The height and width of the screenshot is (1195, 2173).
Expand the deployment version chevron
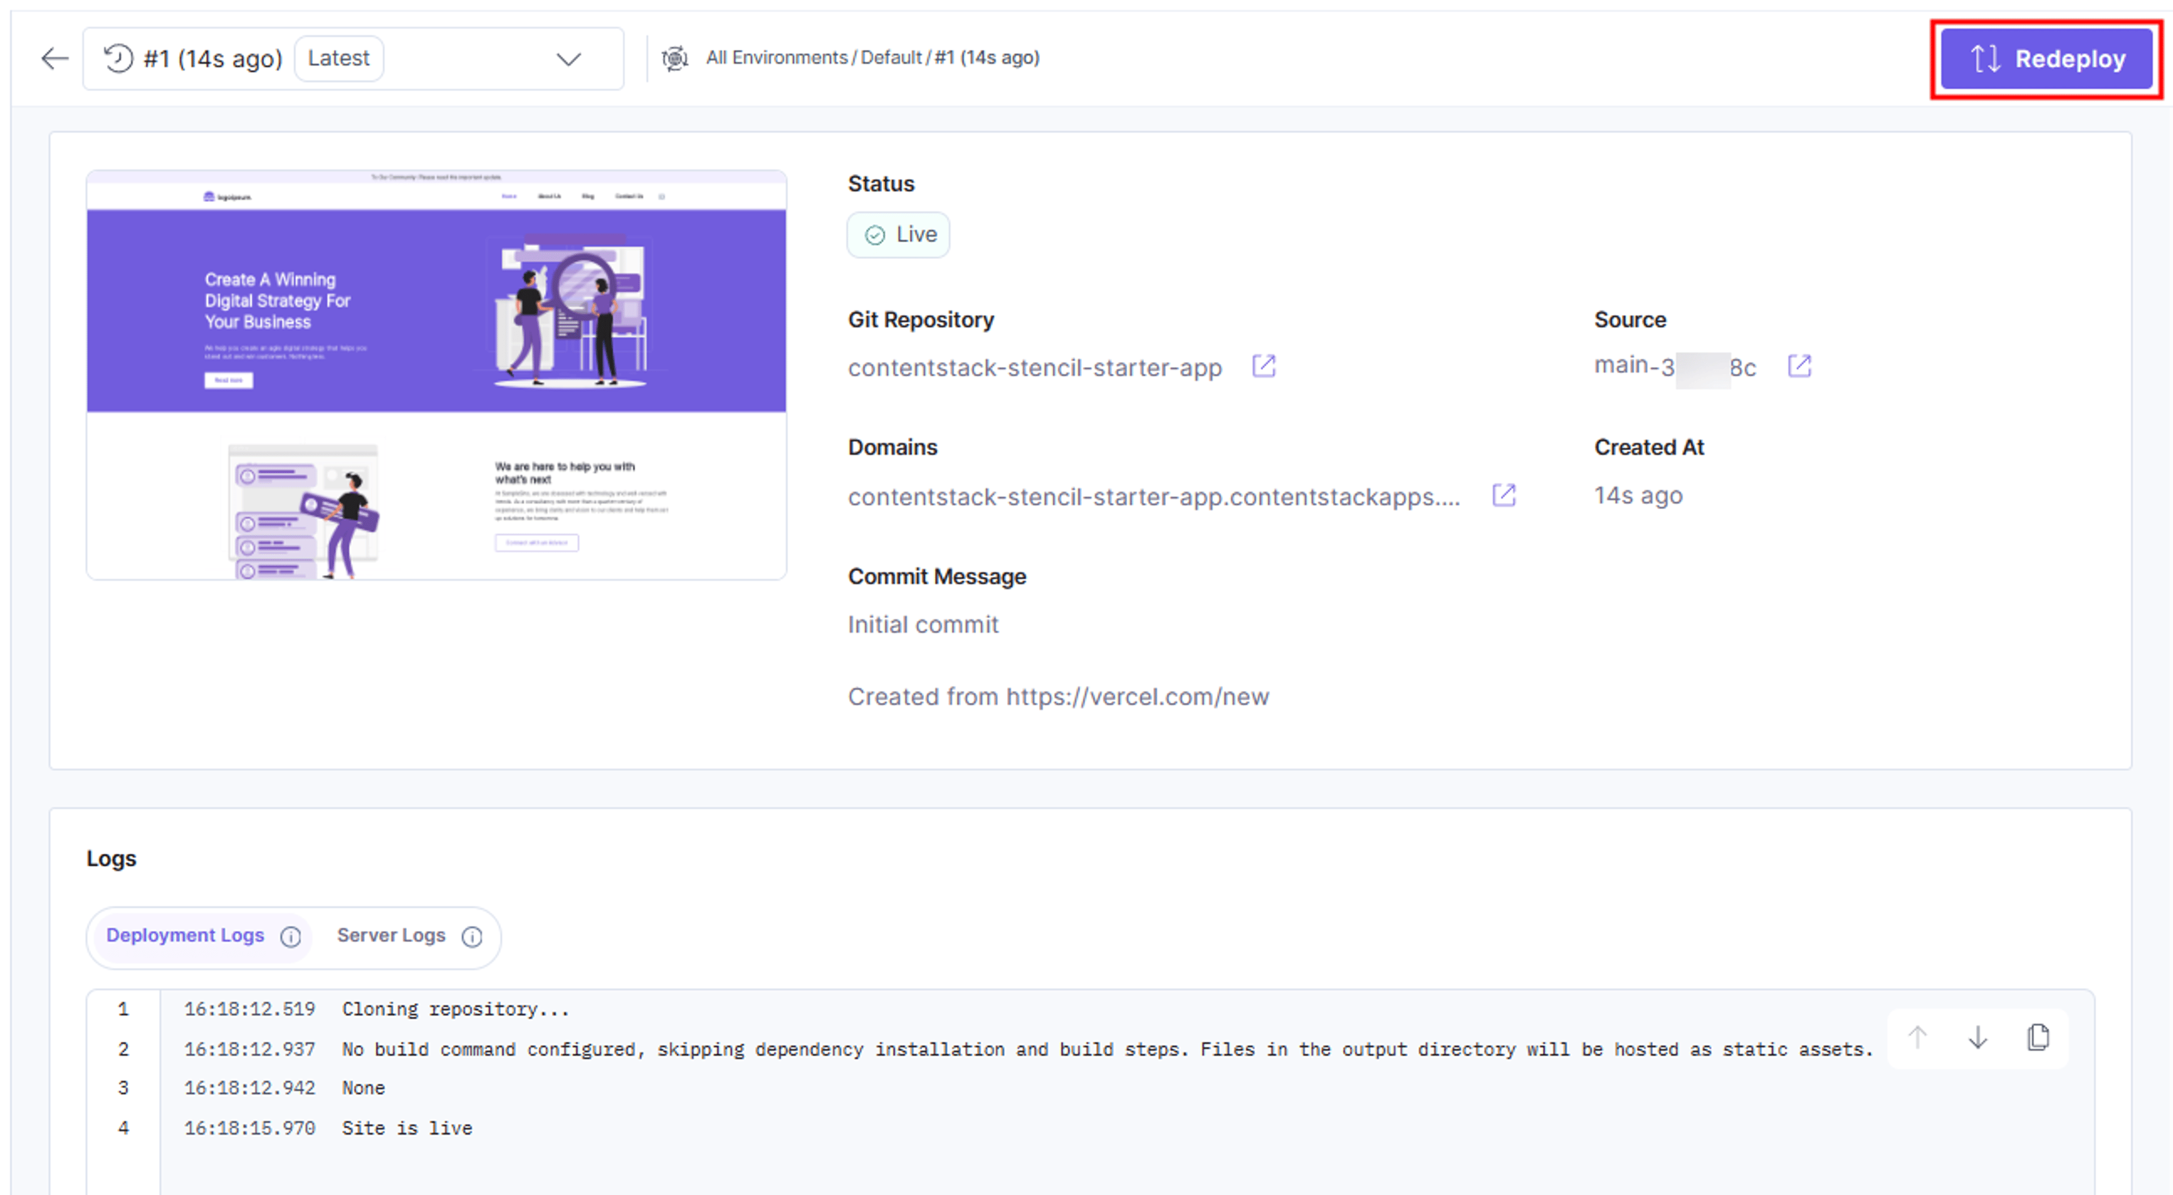pyautogui.click(x=569, y=59)
